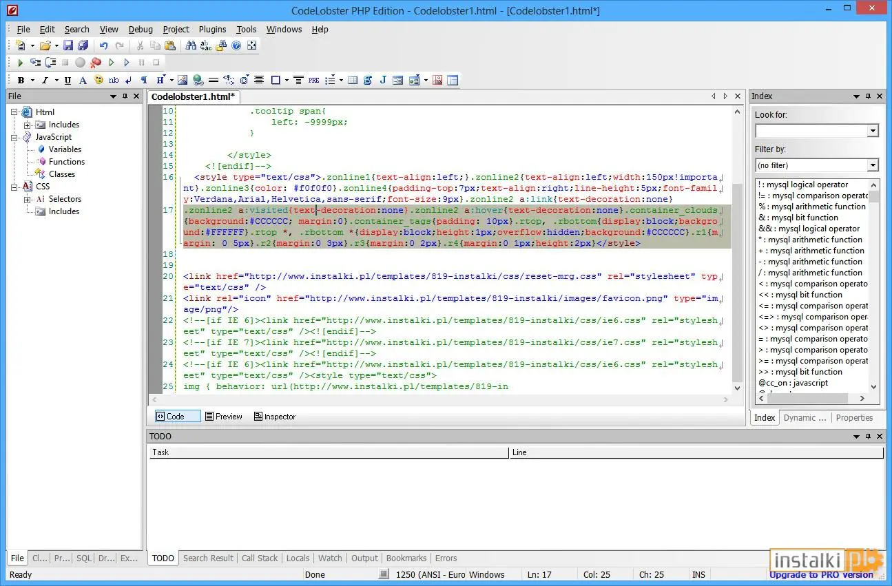892x586 pixels.
Task: Expand Includes under Html
Action: 28,125
